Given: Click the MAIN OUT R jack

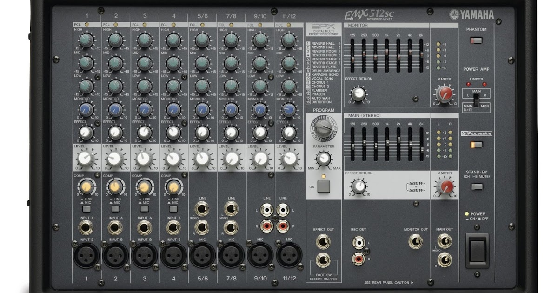Looking at the screenshot, I should pyautogui.click(x=445, y=260).
